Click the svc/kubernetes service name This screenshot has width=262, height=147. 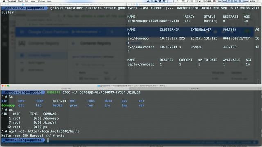click(141, 47)
